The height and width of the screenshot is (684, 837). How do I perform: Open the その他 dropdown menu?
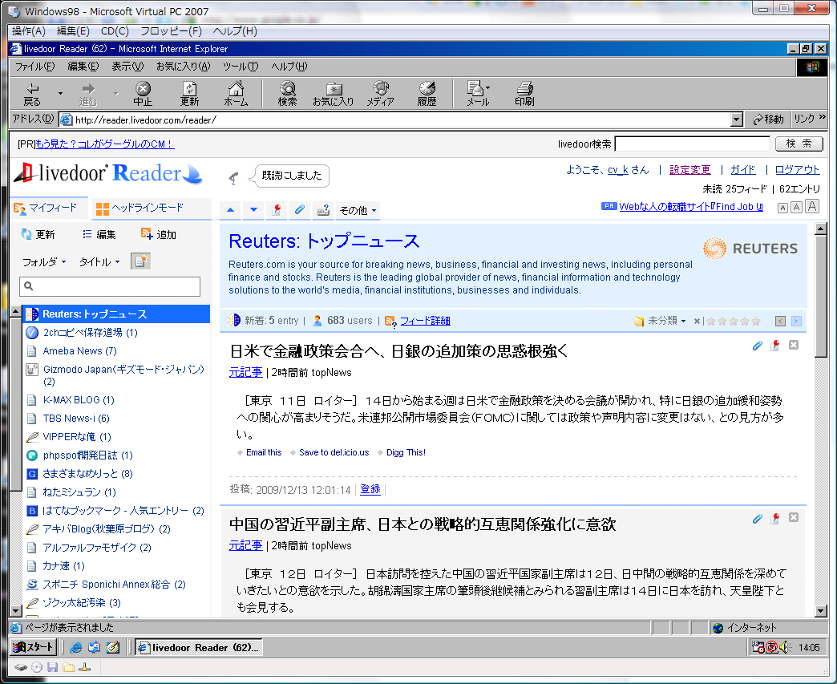[x=358, y=210]
